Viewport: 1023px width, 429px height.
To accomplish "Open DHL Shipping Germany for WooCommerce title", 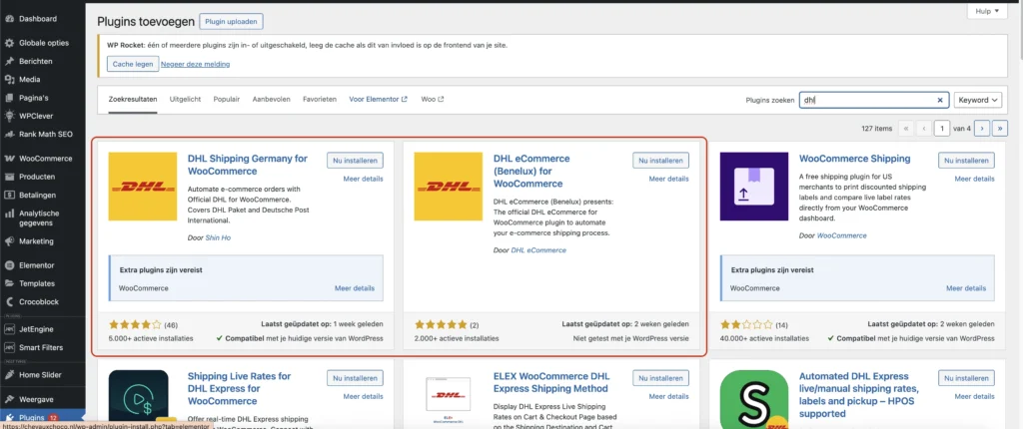I will (248, 165).
